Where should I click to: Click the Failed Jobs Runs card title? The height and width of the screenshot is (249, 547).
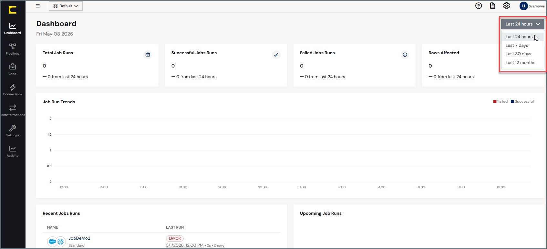coord(317,53)
